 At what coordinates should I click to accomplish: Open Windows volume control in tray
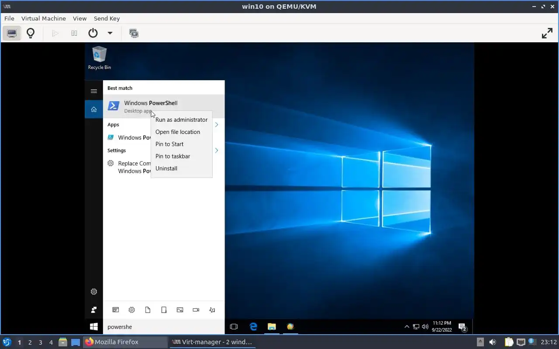point(425,327)
